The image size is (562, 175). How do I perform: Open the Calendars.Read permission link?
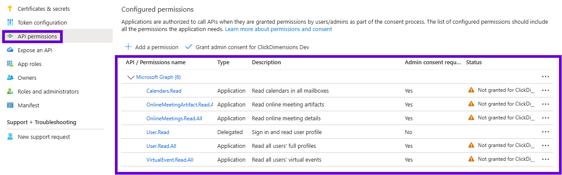coord(164,91)
